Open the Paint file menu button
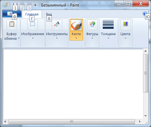The image size is (151, 127). [12, 14]
